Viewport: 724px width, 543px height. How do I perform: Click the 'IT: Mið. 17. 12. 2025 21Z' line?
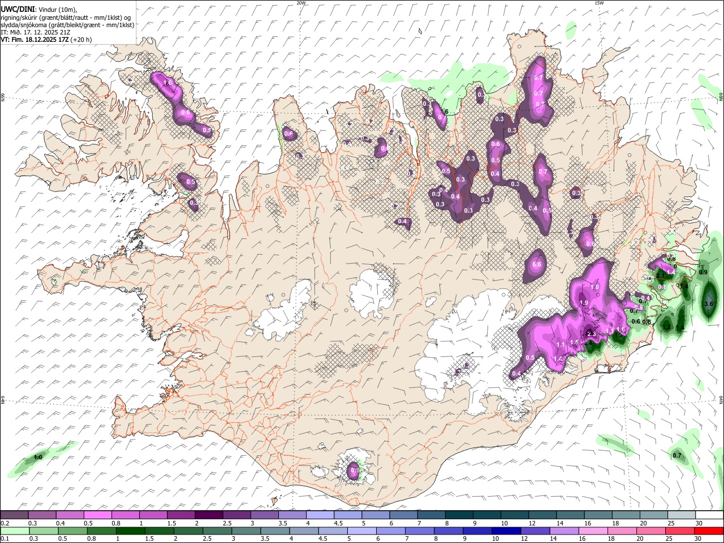coord(36,32)
